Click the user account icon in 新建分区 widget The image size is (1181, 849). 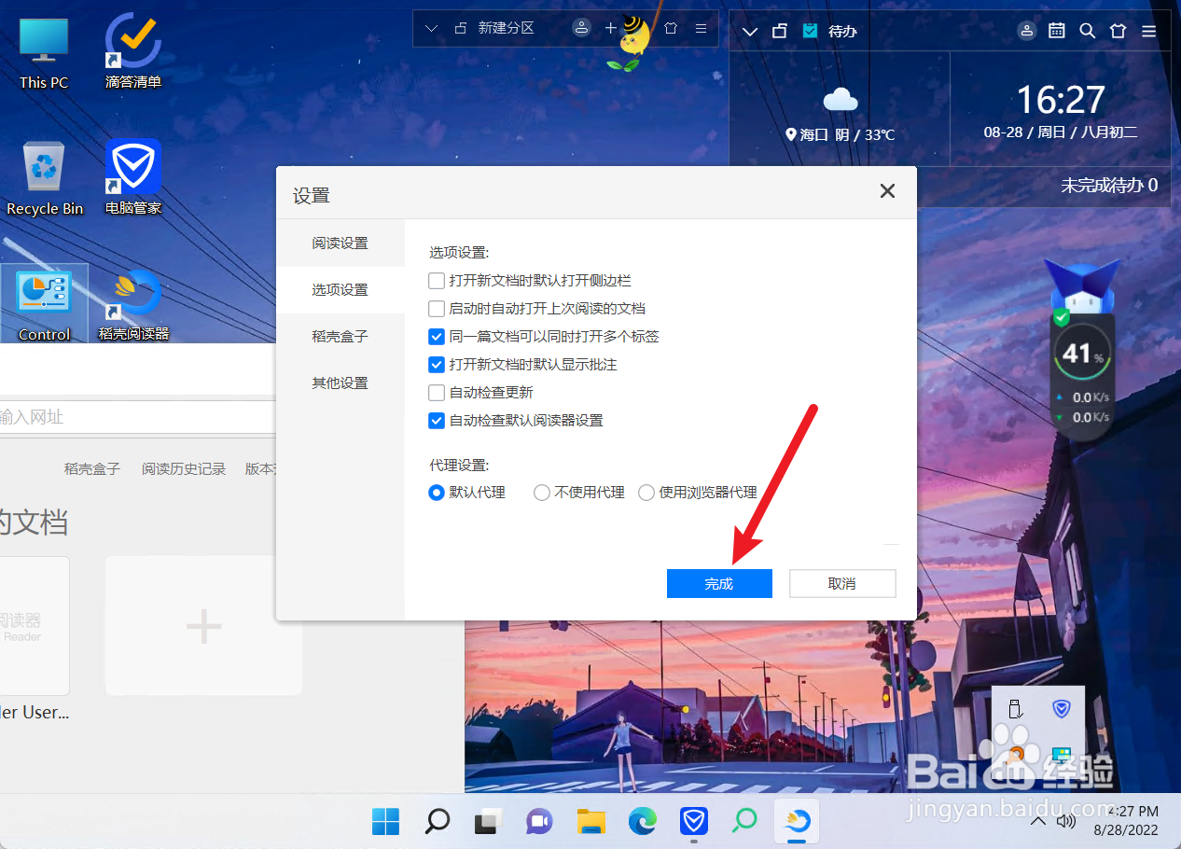tap(581, 28)
